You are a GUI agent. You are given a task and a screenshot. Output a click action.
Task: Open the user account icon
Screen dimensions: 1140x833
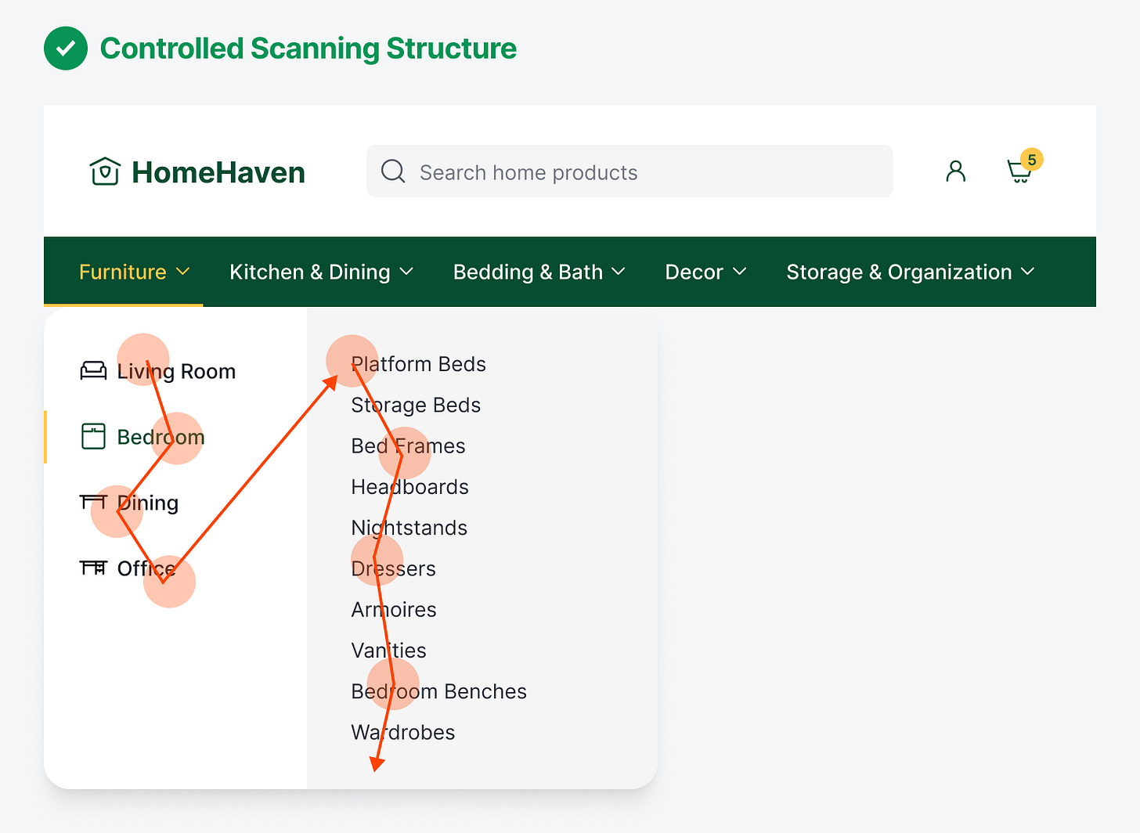click(x=955, y=171)
